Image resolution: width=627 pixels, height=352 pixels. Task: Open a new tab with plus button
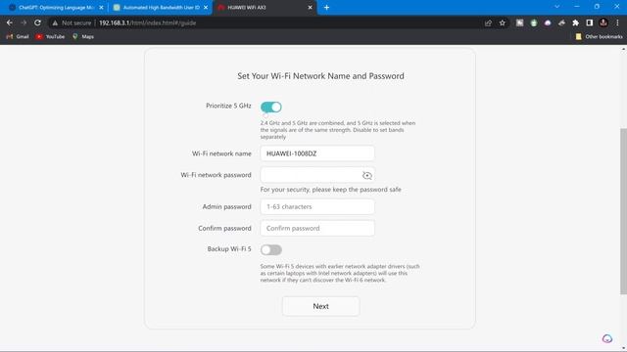point(326,8)
